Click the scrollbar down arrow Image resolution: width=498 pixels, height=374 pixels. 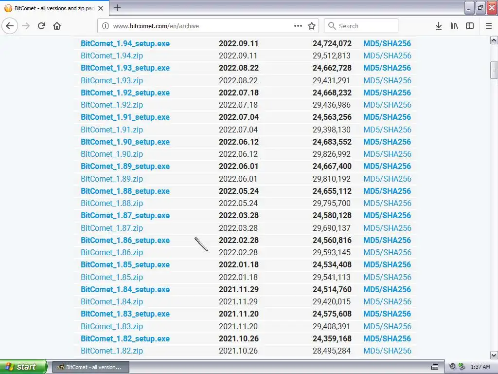pyautogui.click(x=494, y=355)
